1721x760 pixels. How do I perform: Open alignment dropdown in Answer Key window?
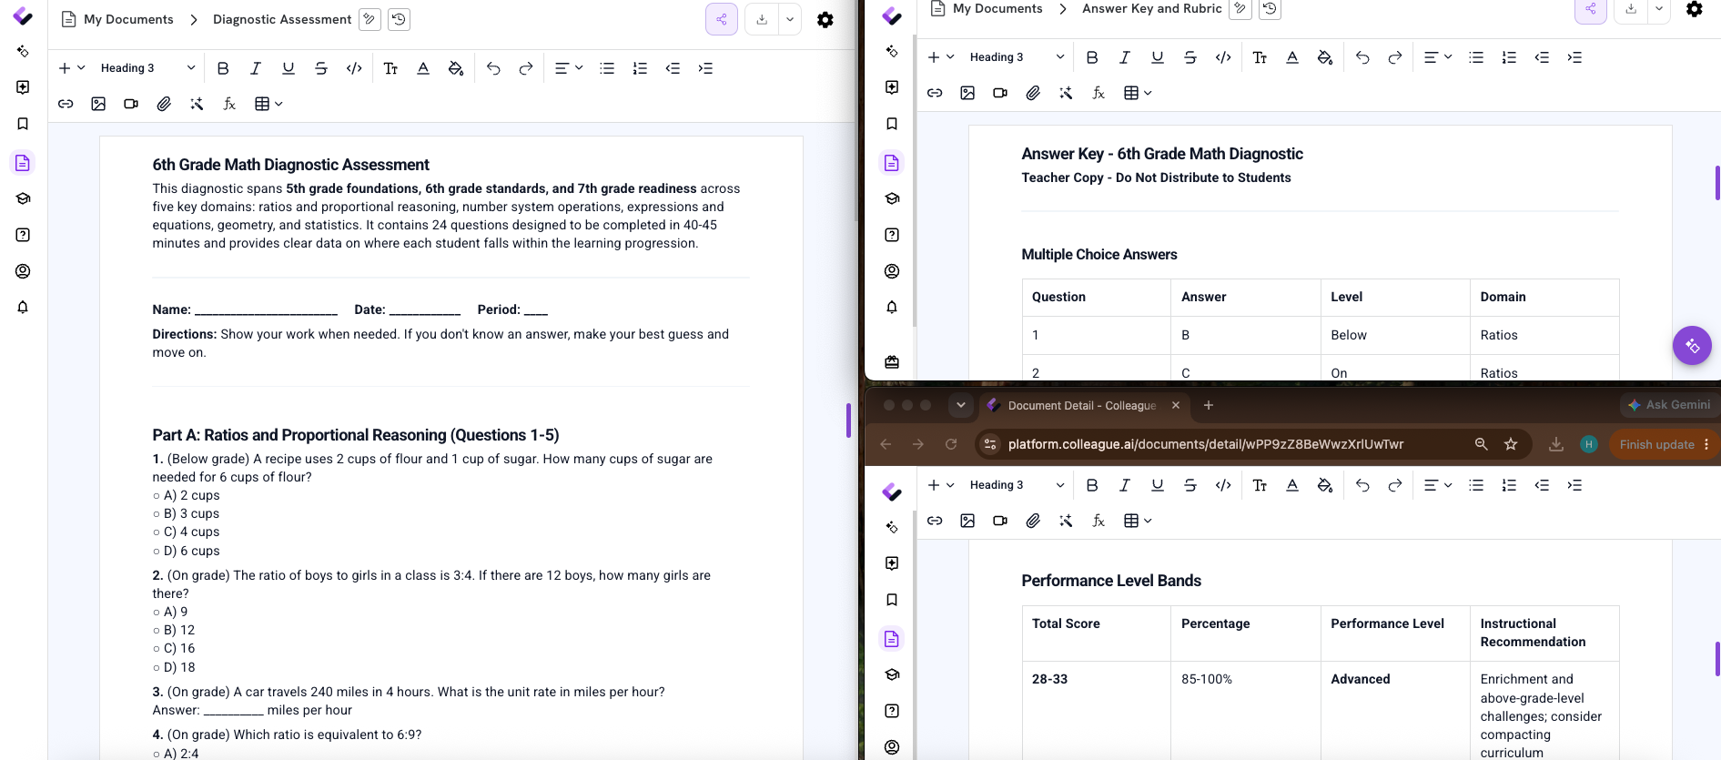tap(1438, 57)
